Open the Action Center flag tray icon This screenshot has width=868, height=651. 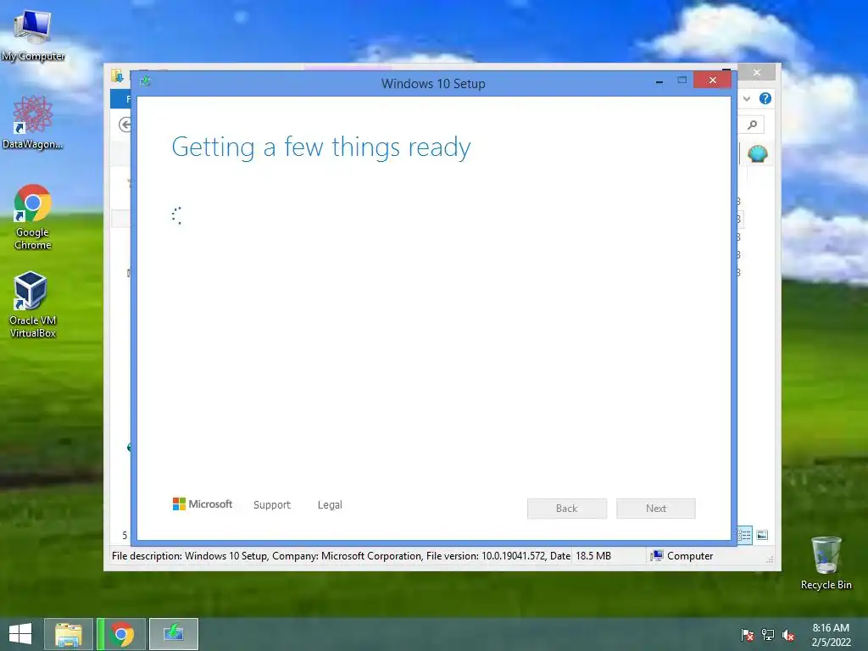tap(748, 635)
